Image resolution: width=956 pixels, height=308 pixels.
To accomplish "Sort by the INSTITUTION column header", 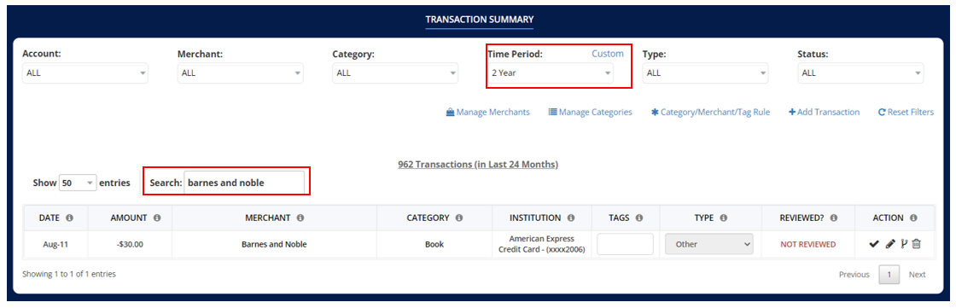I will [542, 218].
